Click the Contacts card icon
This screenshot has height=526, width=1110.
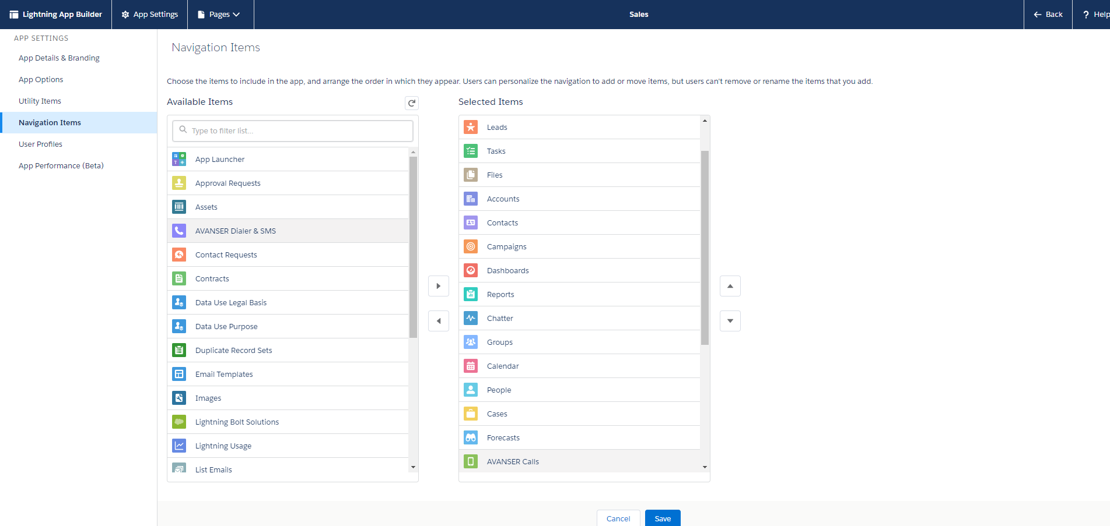point(471,223)
